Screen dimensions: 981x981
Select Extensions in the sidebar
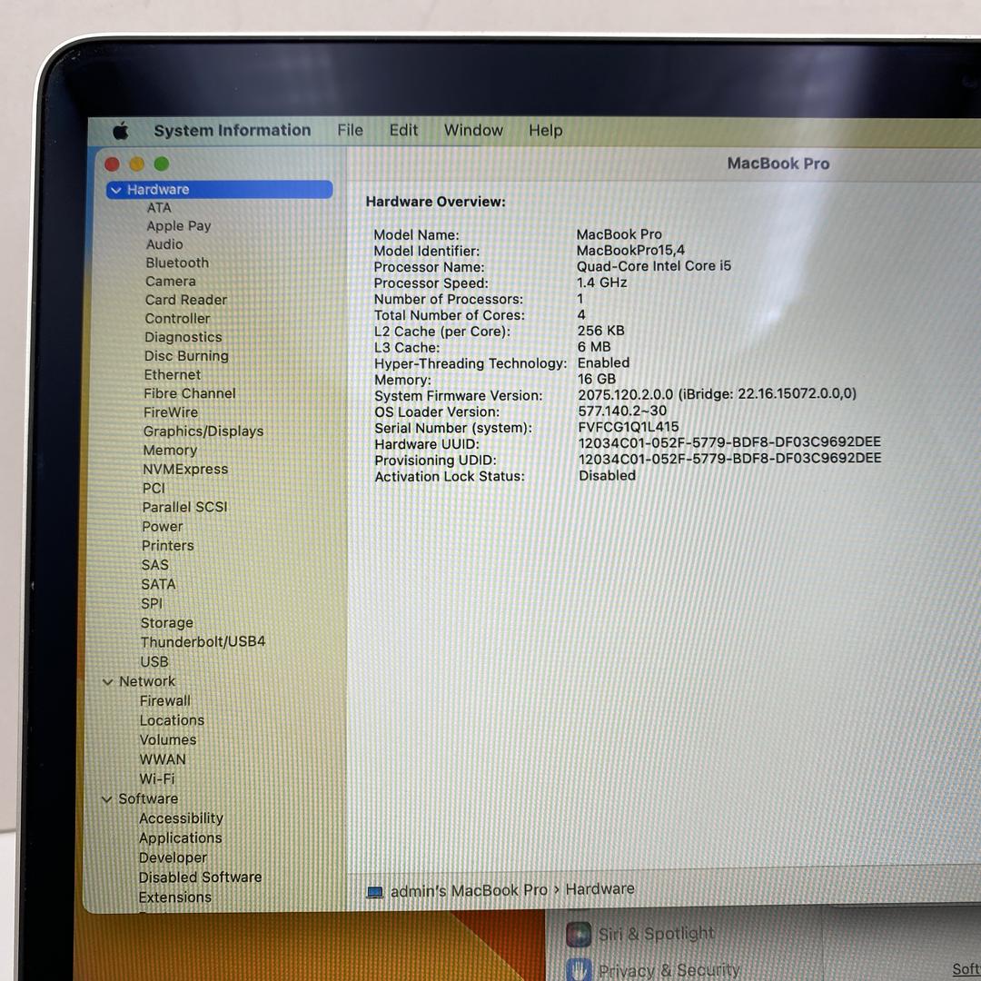tap(175, 897)
